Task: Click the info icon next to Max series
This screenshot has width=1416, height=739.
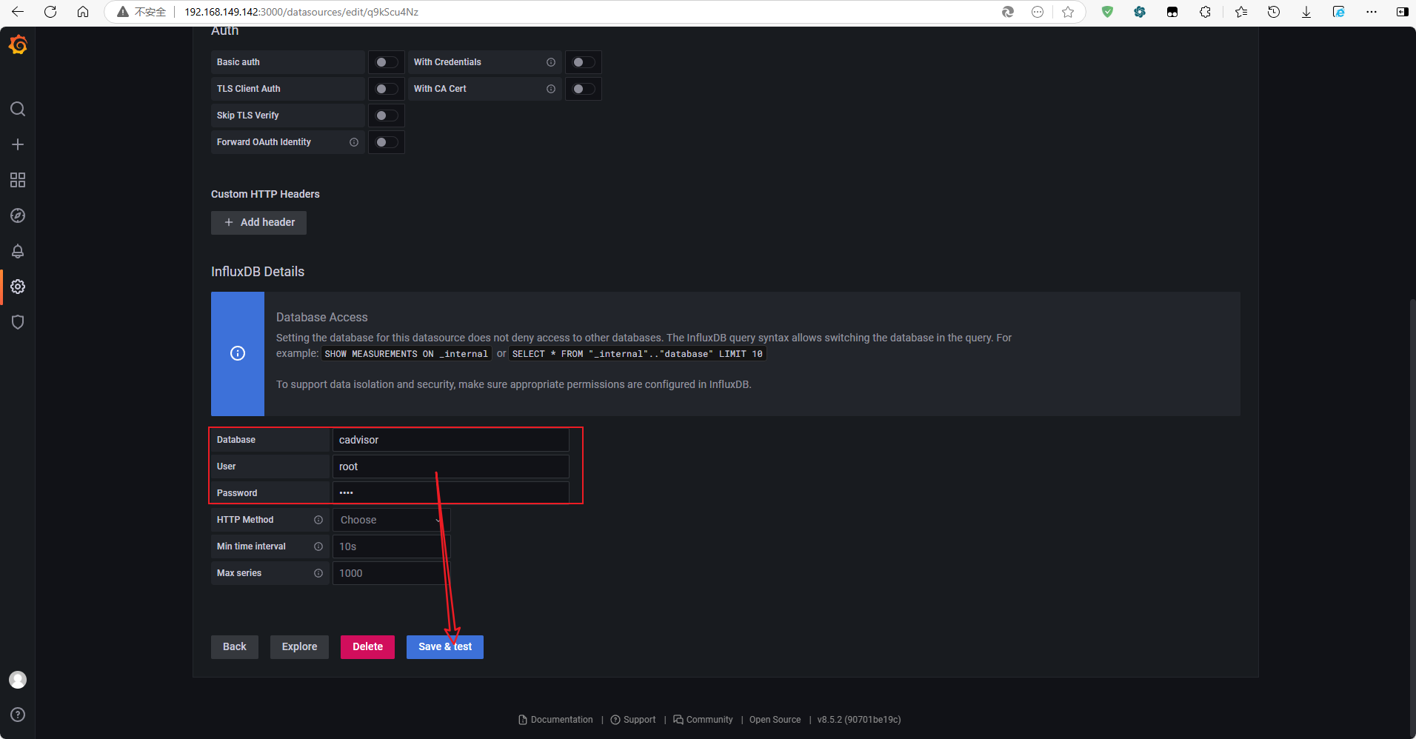Action: 318,573
